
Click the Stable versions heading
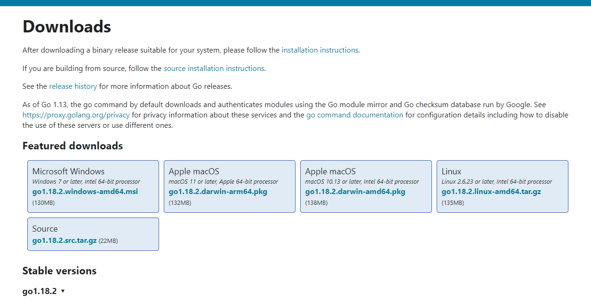pyautogui.click(x=59, y=271)
